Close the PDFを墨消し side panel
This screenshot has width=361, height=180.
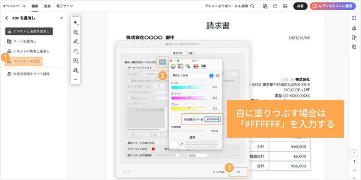61,18
